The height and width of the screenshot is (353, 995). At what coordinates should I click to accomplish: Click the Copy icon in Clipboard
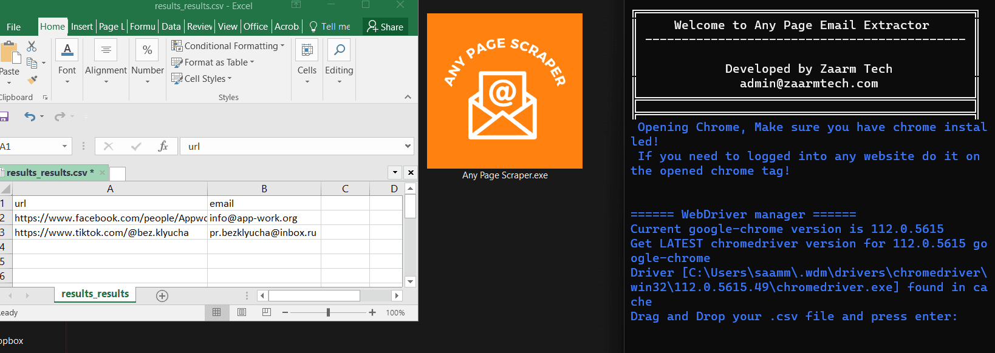coord(32,62)
